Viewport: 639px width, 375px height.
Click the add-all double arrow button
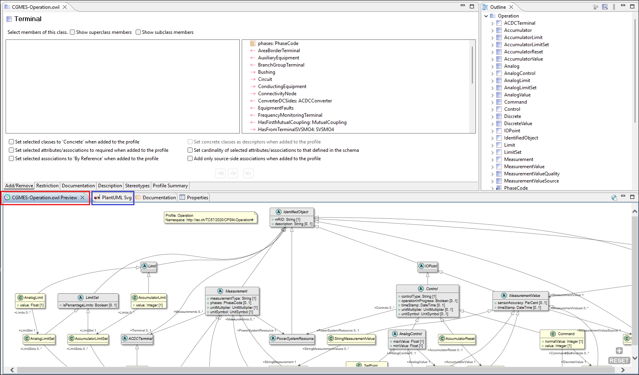tap(221, 173)
